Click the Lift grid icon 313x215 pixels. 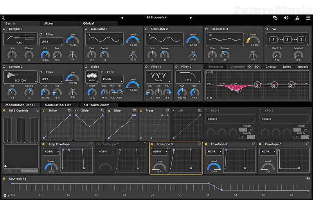click(200, 111)
